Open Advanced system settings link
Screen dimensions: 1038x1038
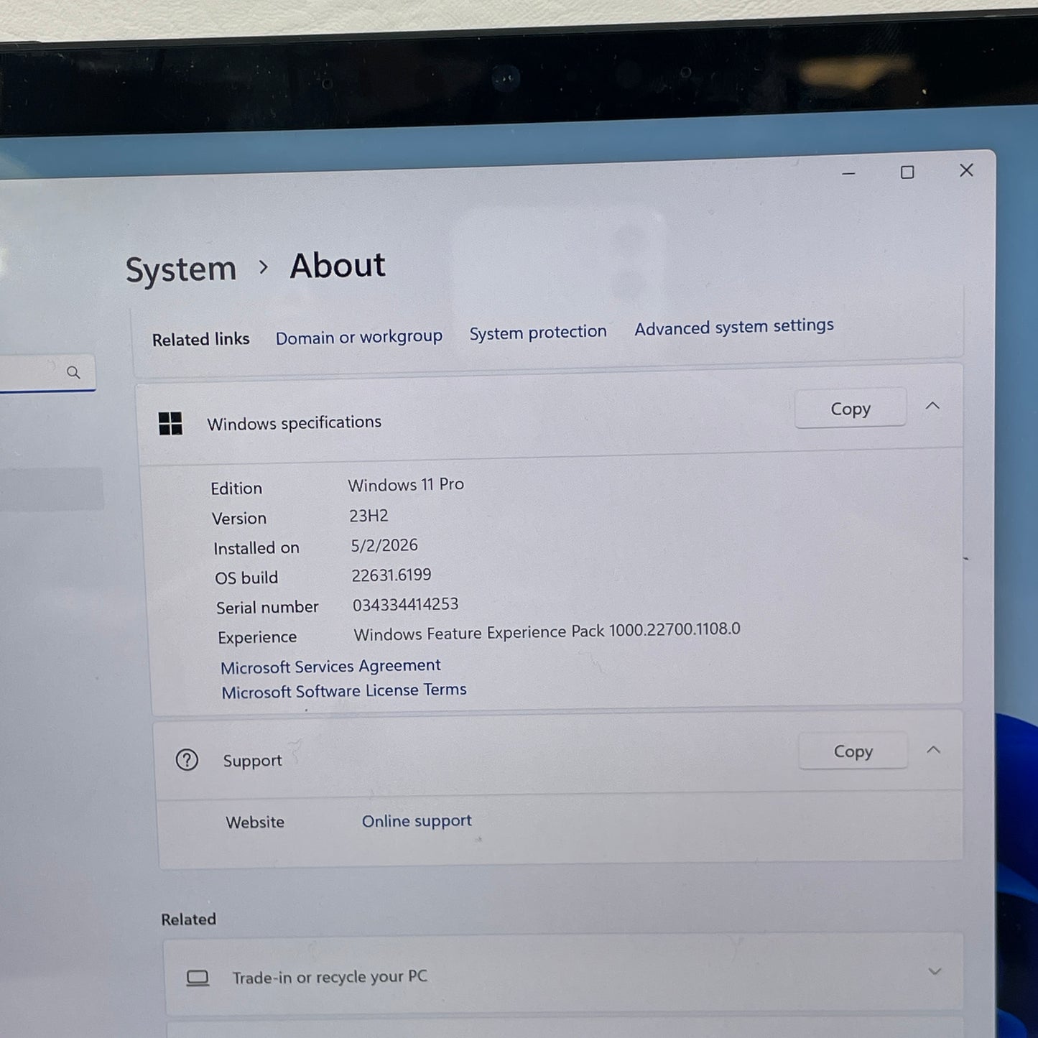pyautogui.click(x=734, y=327)
